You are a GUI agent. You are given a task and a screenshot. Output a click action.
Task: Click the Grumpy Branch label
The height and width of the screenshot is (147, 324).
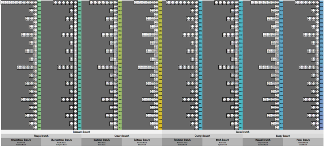tap(202, 136)
